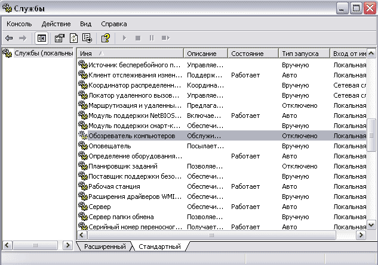Sort by the Вход от имени column
This screenshot has width=378, height=265.
[x=348, y=54]
